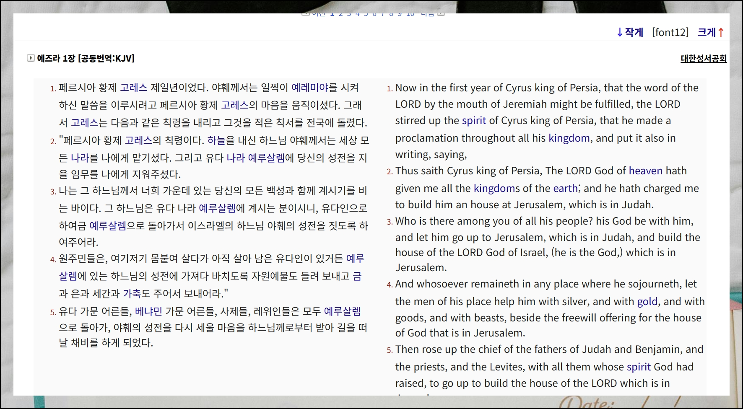Click the Korean line '날 채비를 하게 되었다.'
Image resolution: width=743 pixels, height=409 pixels.
click(x=106, y=343)
